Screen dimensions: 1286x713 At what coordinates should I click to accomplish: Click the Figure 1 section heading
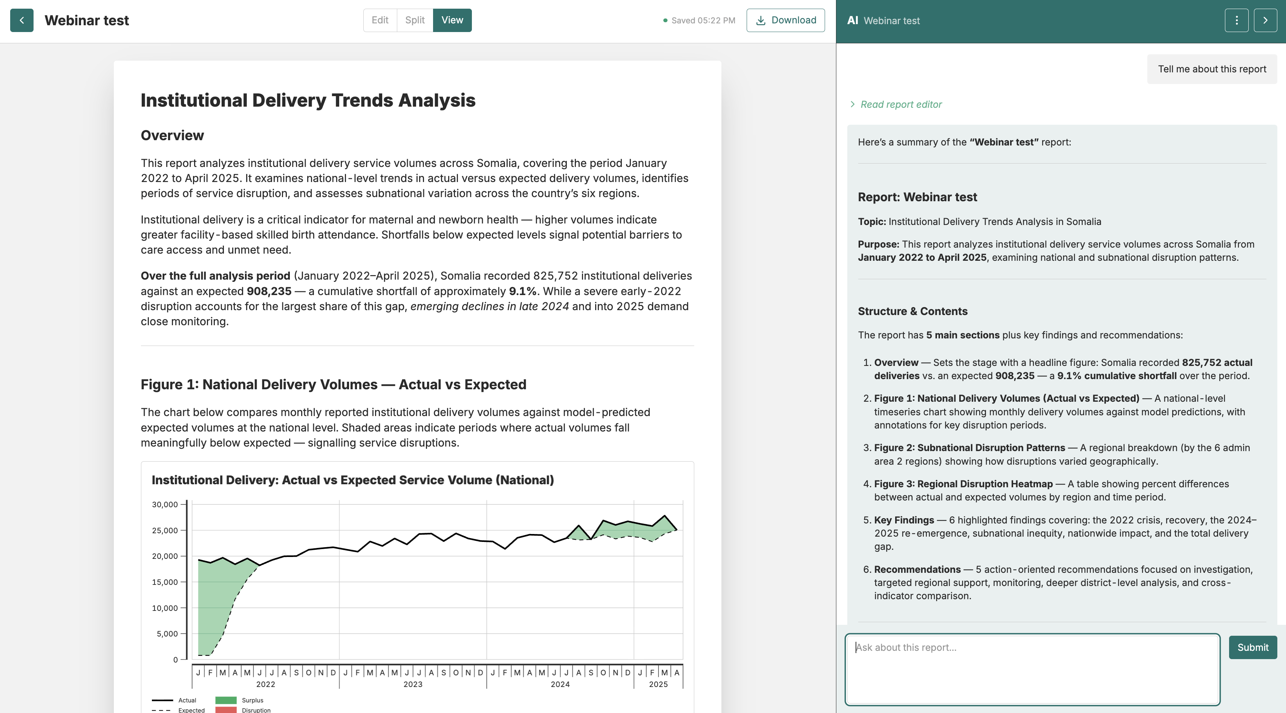(334, 384)
